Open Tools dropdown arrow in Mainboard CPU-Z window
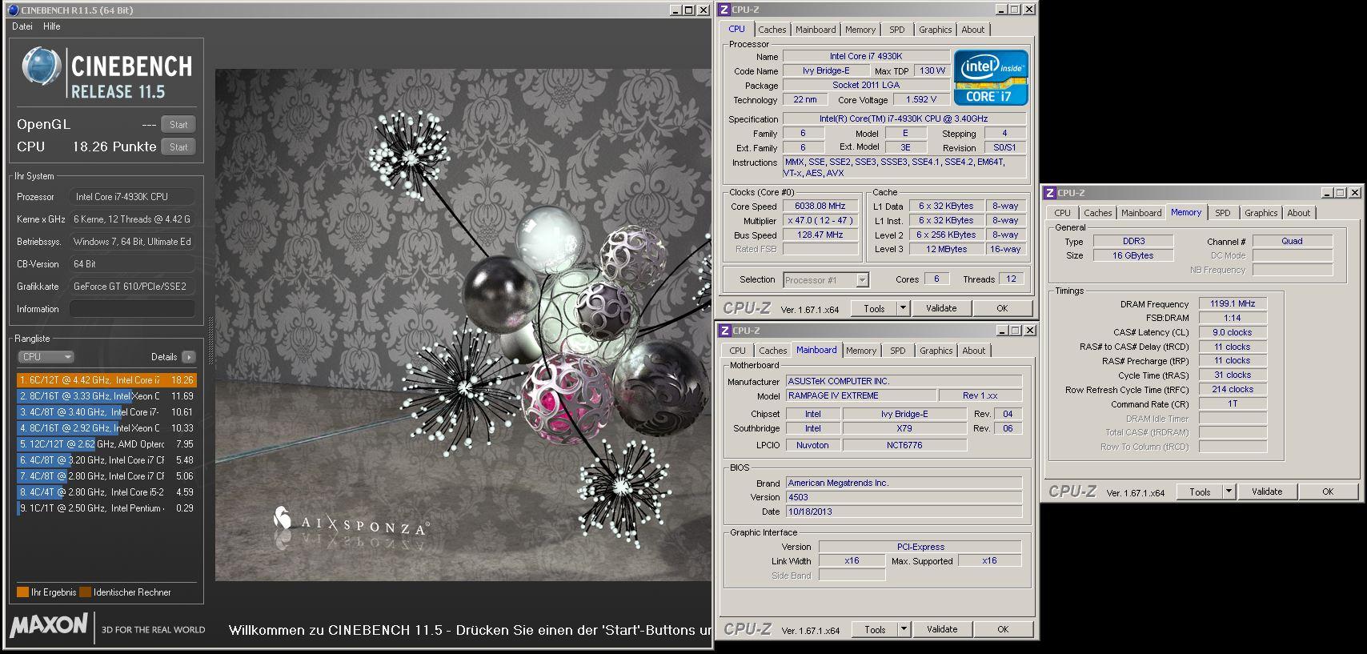The height and width of the screenshot is (654, 1367). point(904,629)
